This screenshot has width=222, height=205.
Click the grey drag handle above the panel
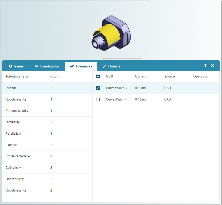tap(122, 58)
